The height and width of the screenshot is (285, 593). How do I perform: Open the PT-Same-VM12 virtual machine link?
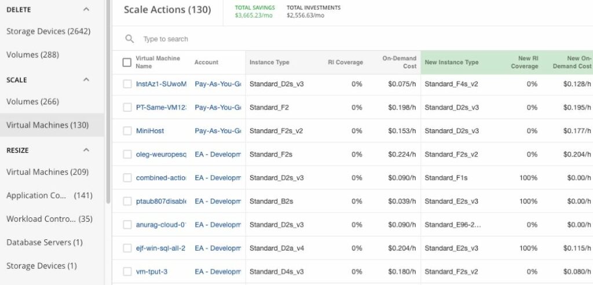click(x=161, y=108)
